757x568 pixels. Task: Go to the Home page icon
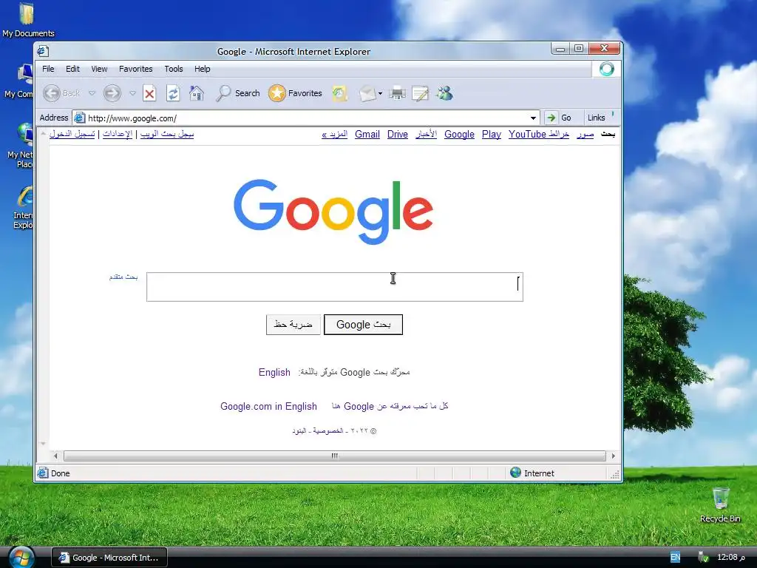point(197,93)
